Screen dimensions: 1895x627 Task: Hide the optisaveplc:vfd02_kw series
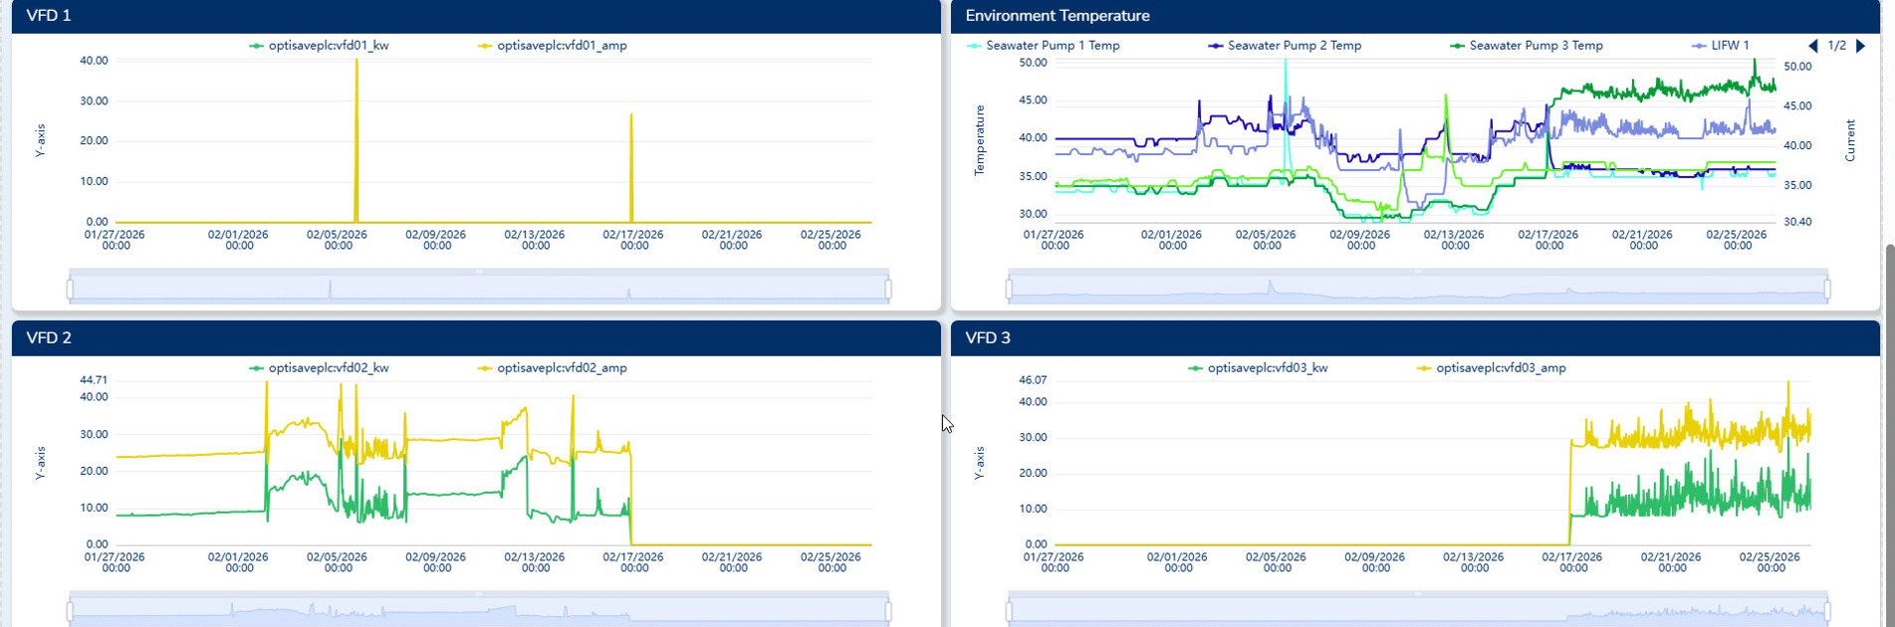(329, 368)
